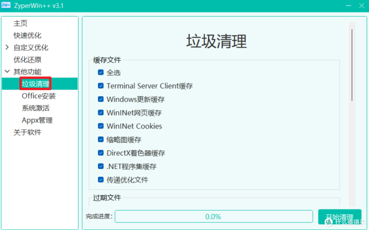Click the 过期文件 group label
The height and width of the screenshot is (230, 369).
coord(107,198)
